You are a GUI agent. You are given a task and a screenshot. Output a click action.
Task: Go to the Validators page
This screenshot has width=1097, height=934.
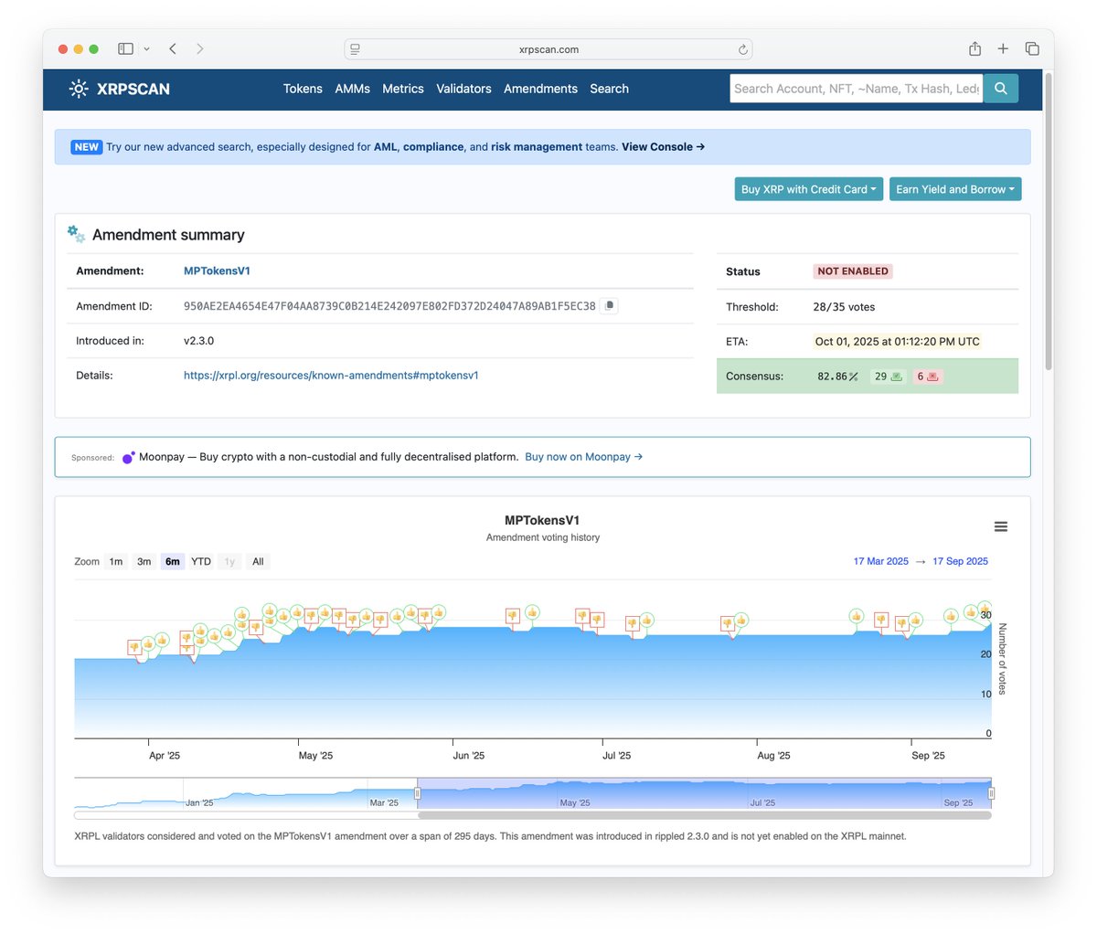(x=463, y=89)
